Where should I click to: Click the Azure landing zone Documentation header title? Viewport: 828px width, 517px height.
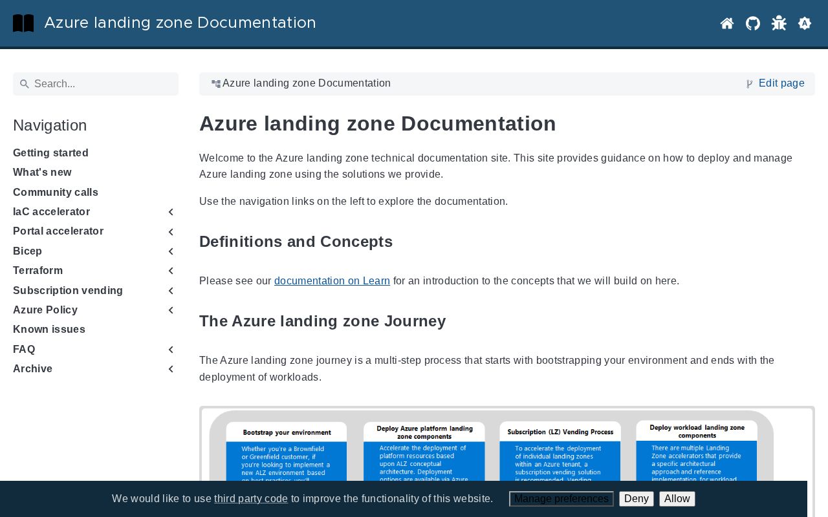[180, 23]
